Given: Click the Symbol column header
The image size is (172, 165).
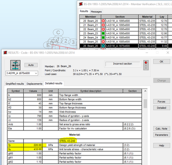Looking at the screenshot, I should pyautogui.click(x=15, y=91).
